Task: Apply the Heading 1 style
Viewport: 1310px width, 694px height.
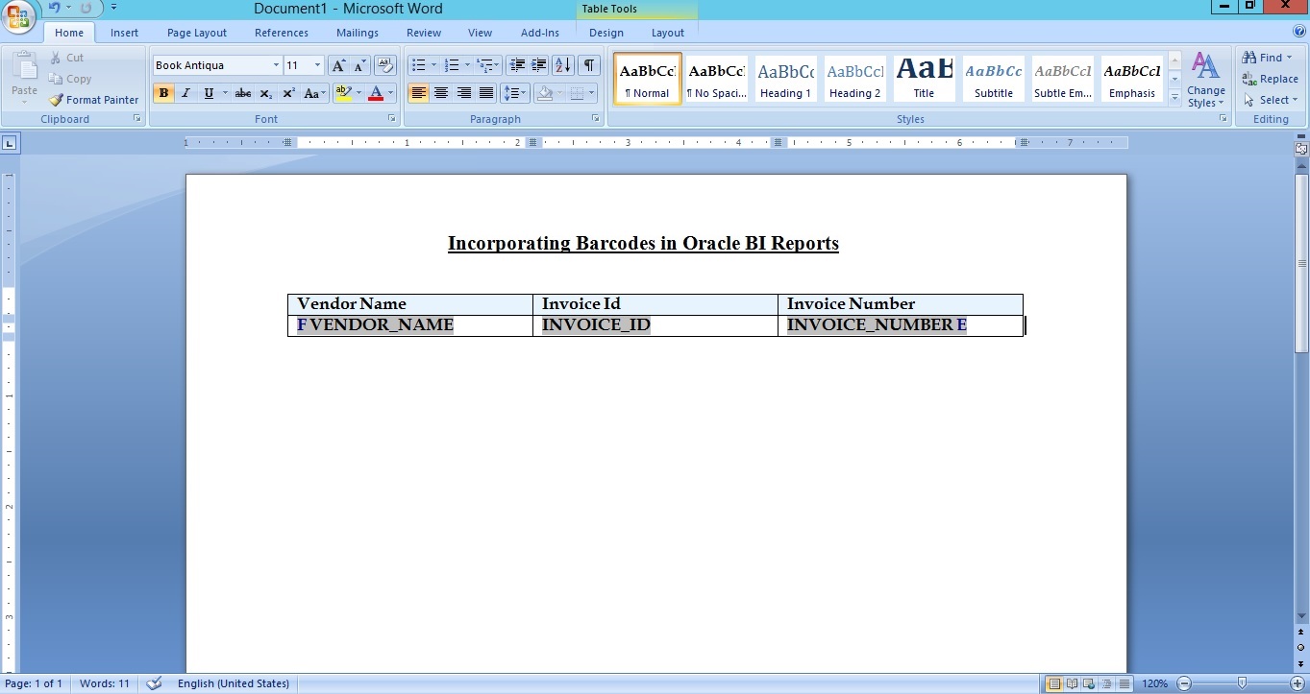Action: pos(785,79)
